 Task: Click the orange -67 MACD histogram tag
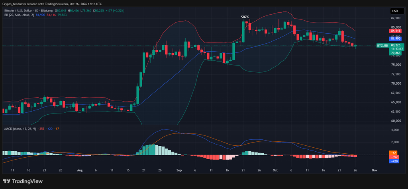click(x=394, y=153)
